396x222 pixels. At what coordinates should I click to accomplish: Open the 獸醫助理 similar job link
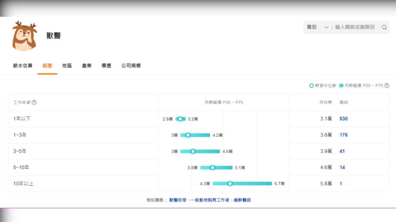(177, 200)
